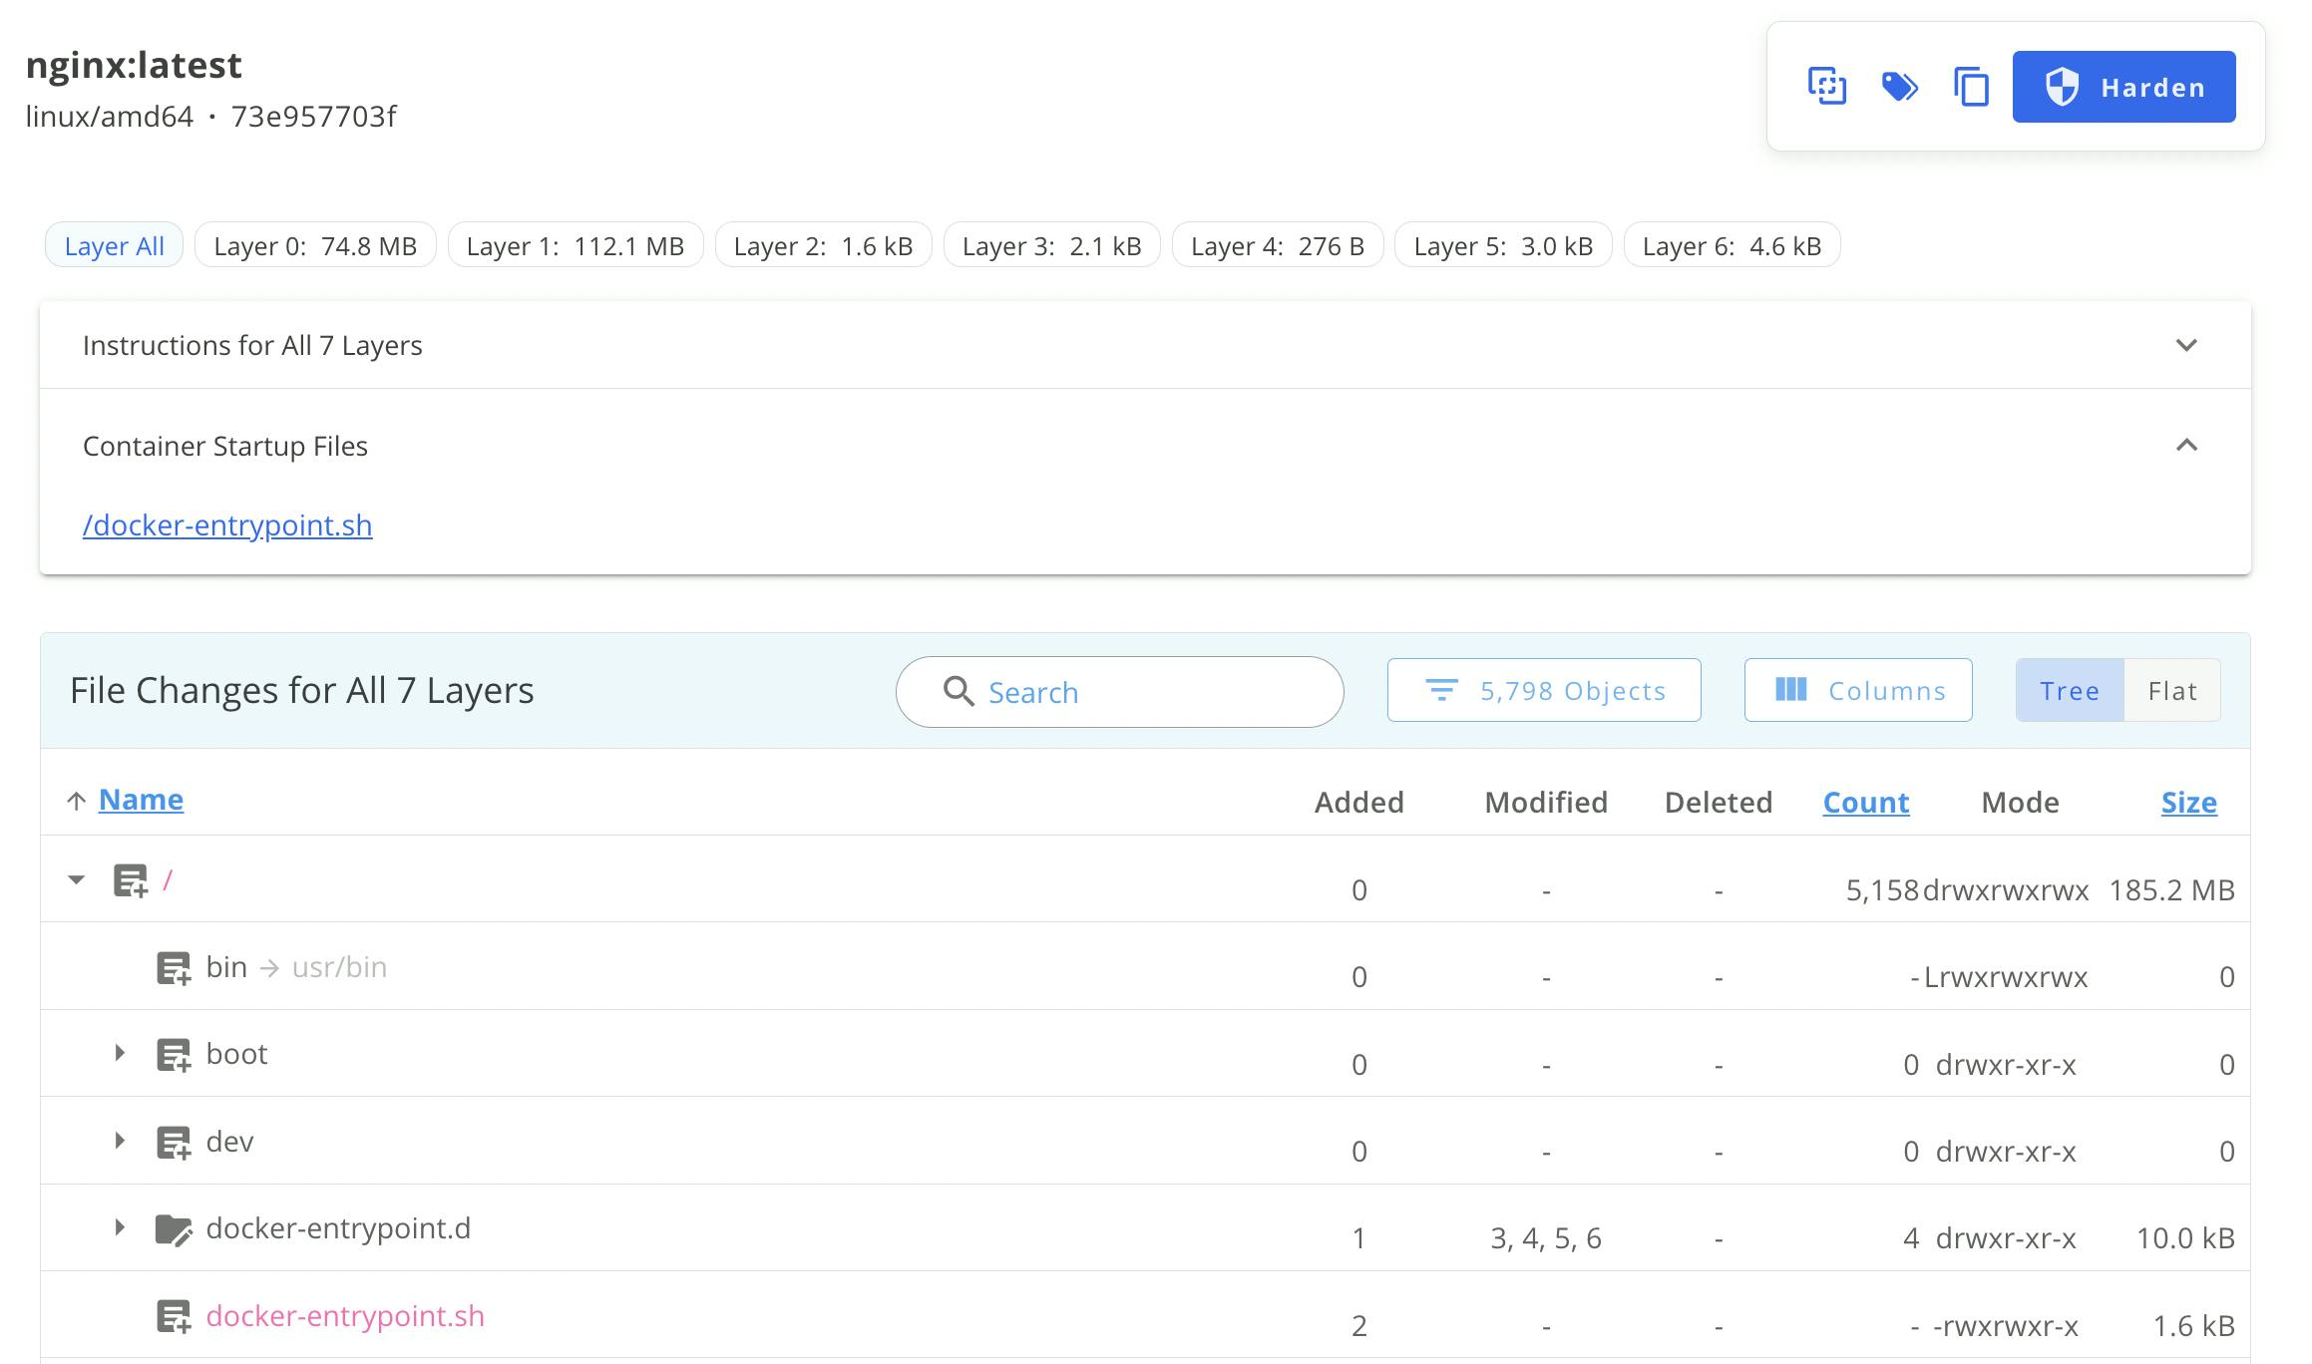2312x1364 pixels.
Task: Select Layer 1: 112.1 MB
Action: pyautogui.click(x=576, y=245)
